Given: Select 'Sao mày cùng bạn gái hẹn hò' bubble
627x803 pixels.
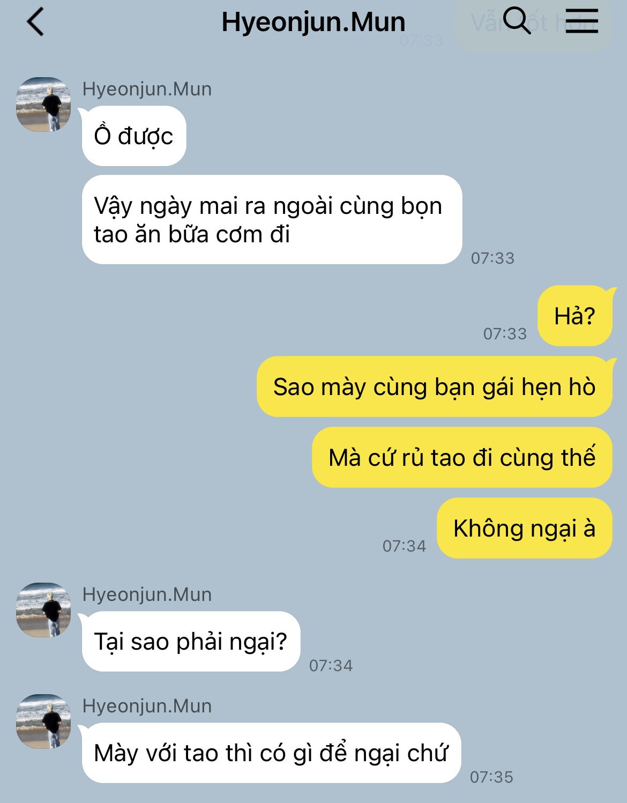Looking at the screenshot, I should click(x=434, y=386).
